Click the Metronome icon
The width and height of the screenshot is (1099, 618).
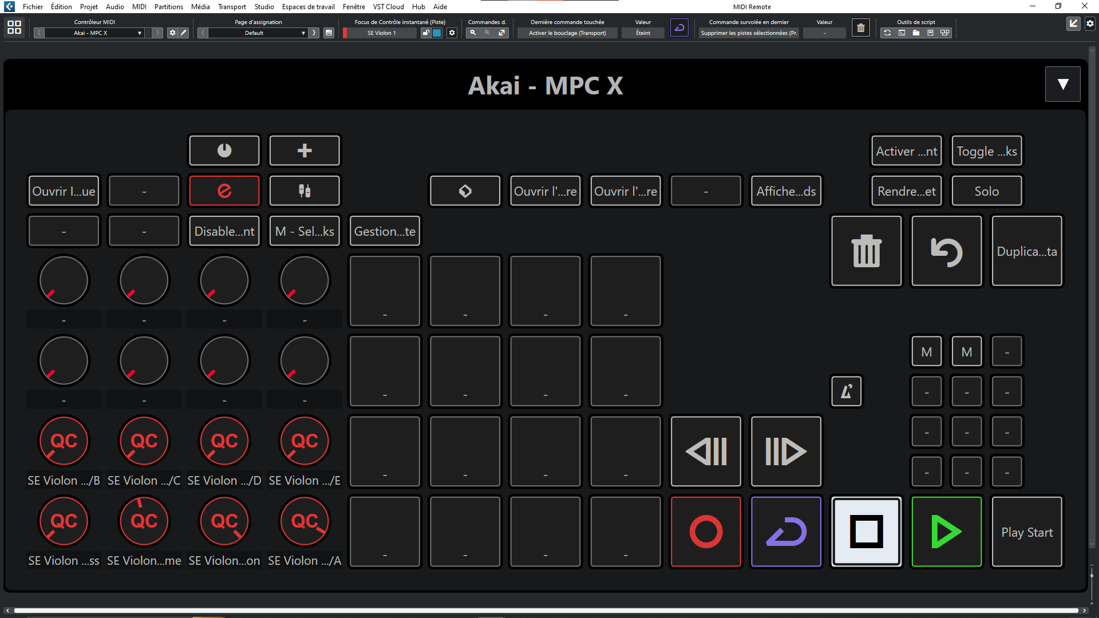[847, 391]
